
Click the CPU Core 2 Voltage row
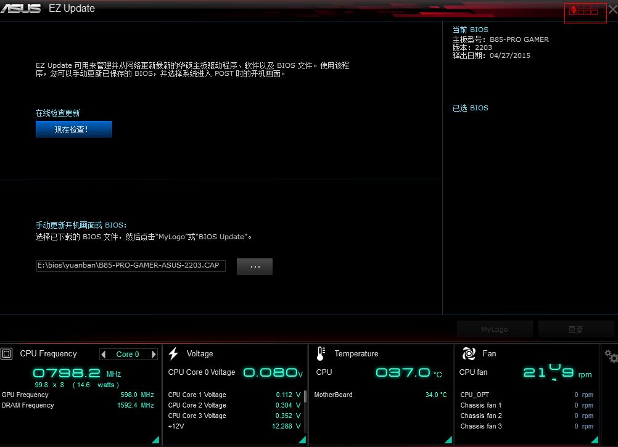234,405
